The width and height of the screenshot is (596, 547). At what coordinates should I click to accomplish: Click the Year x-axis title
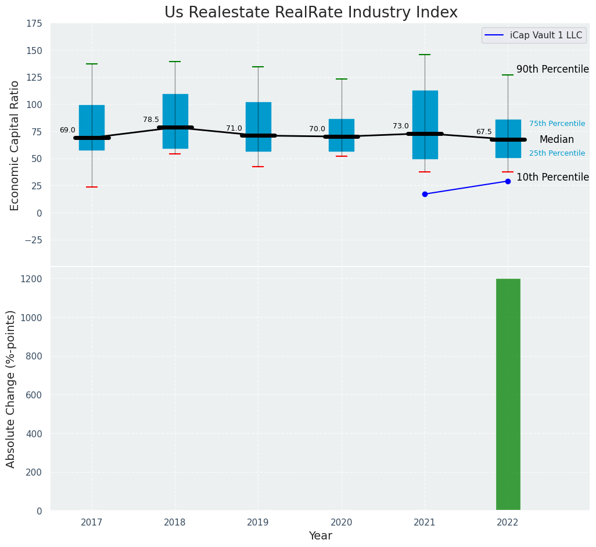[320, 536]
